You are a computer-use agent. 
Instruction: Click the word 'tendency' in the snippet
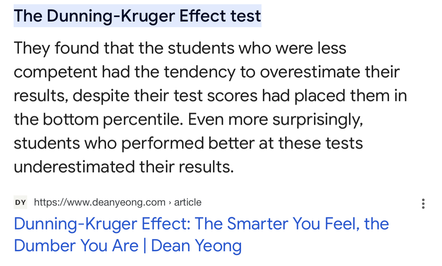pos(199,72)
